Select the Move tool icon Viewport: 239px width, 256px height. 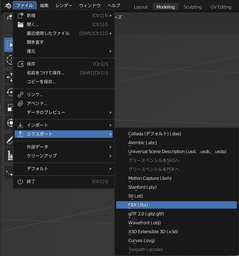click(10, 77)
